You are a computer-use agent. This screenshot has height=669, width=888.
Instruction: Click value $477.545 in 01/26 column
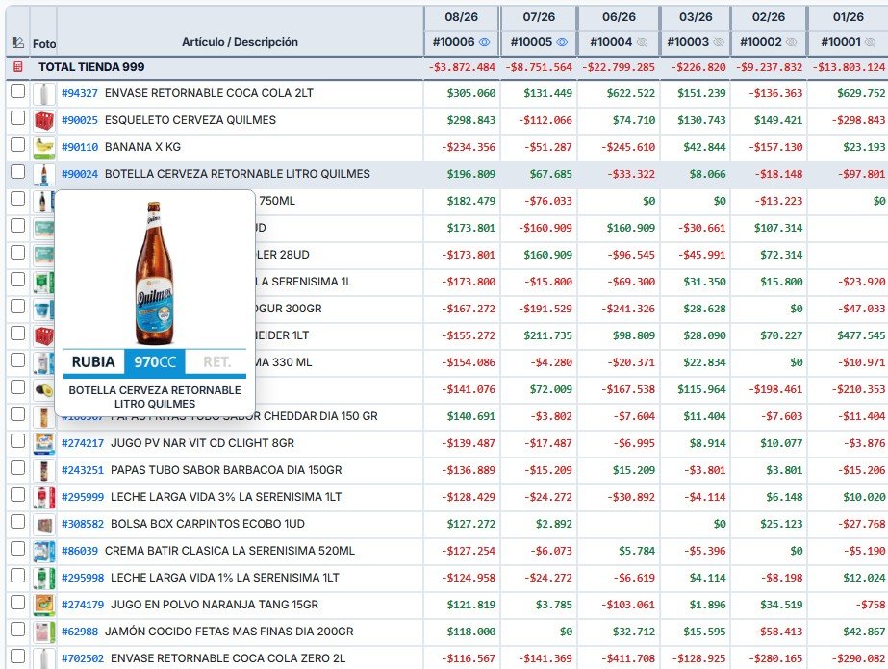[x=861, y=335]
